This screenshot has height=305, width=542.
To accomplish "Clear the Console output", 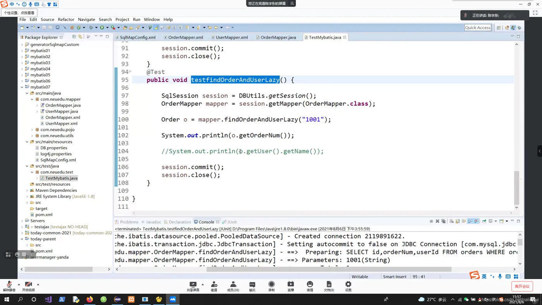I will point(451,221).
